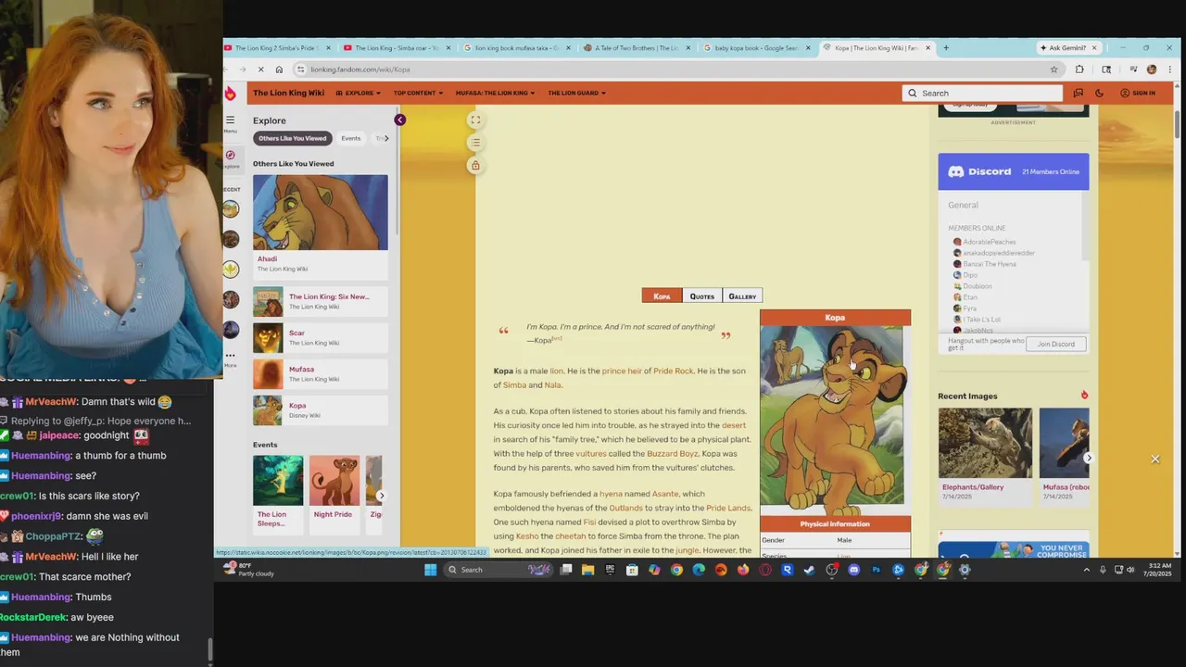
Task: Follow the 'Pride Rock' link
Action: click(x=673, y=371)
